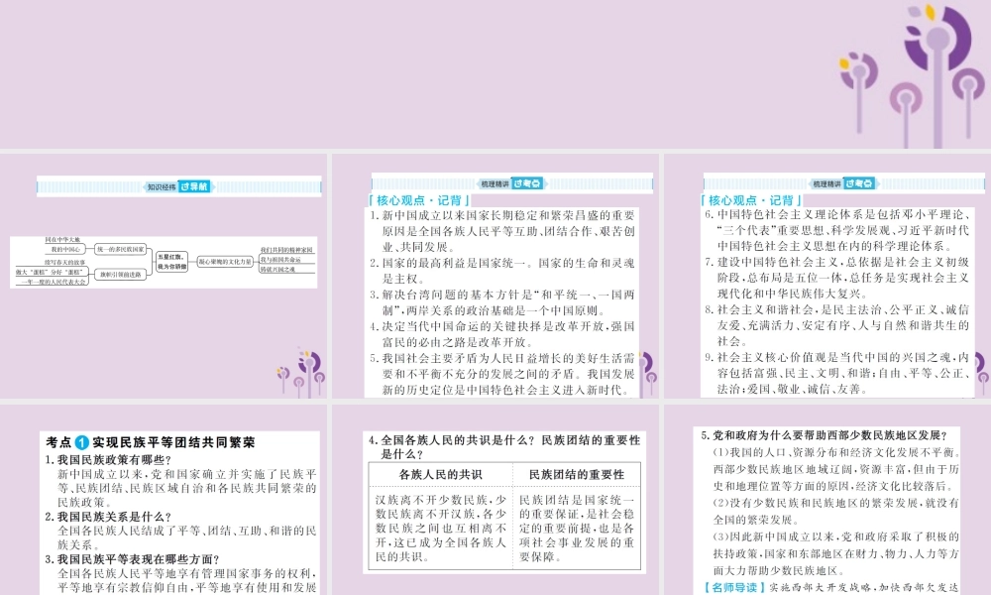Click the 民族团结的重要性 table column header
Image resolution: width=991 pixels, height=595 pixels.
coord(577,475)
